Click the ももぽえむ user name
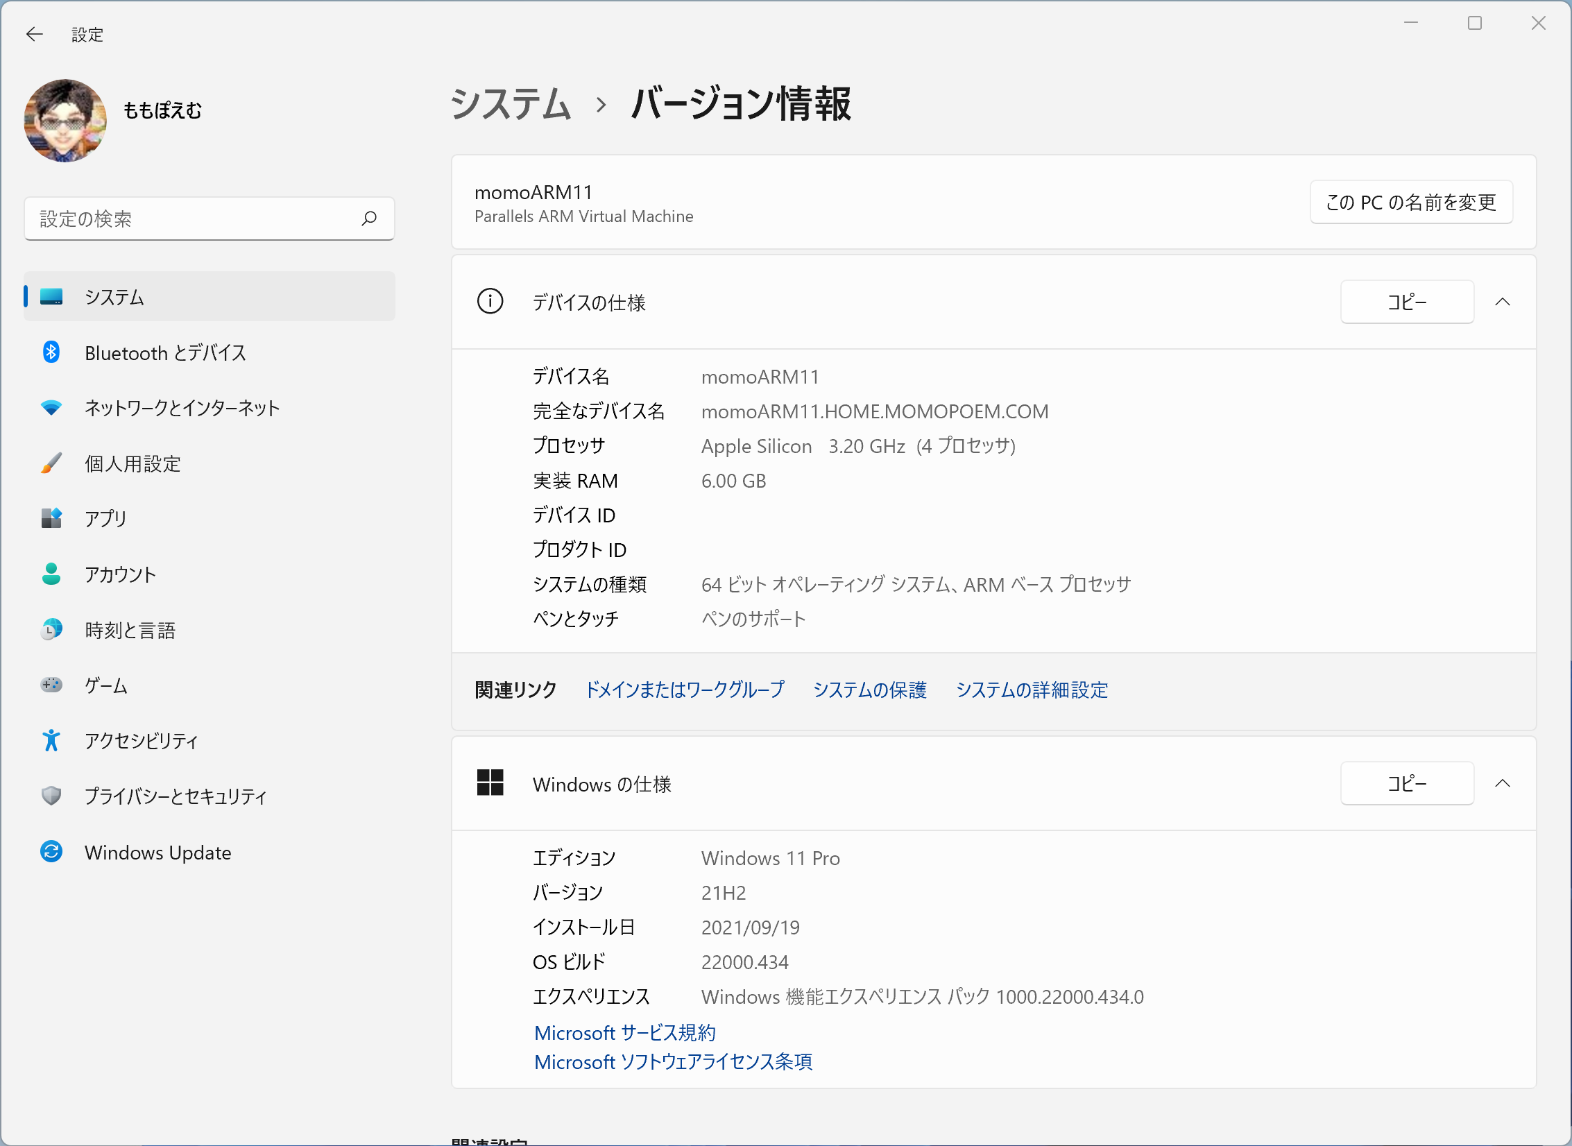This screenshot has width=1572, height=1146. tap(162, 110)
